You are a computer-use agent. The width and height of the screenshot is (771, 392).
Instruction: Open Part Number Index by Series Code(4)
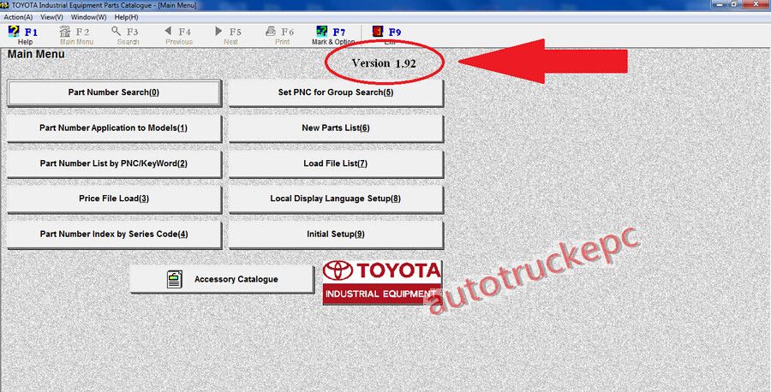click(x=114, y=234)
